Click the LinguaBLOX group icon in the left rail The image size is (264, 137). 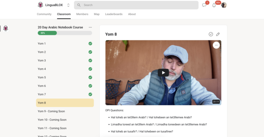[x=5, y=29]
